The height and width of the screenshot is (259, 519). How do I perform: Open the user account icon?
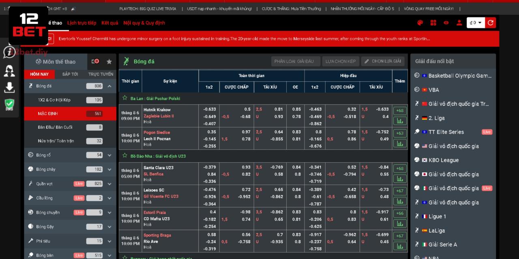pyautogui.click(x=459, y=23)
